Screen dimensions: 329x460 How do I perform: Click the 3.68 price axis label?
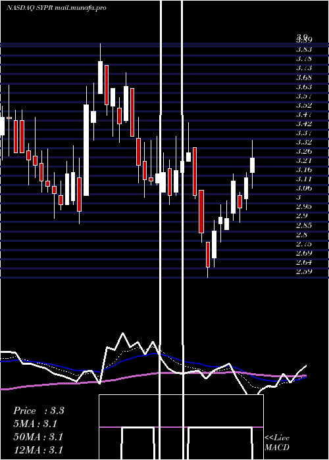pos(304,78)
